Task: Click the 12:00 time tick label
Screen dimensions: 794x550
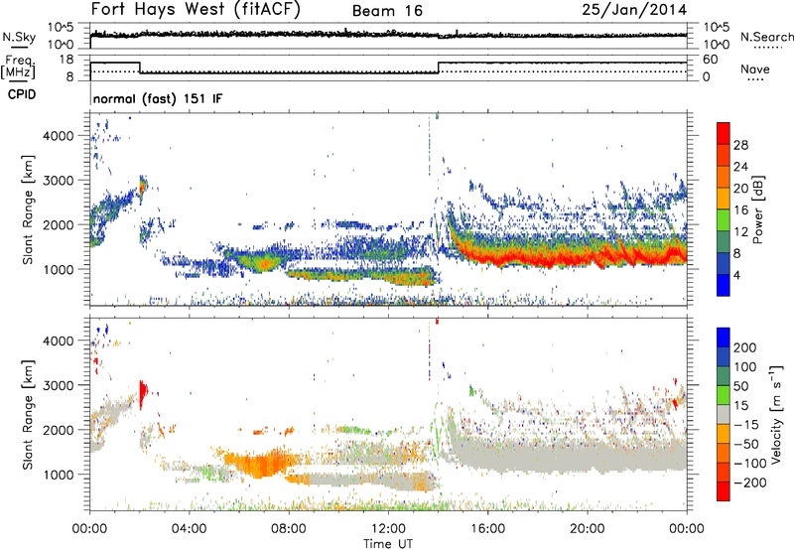Action: [388, 529]
